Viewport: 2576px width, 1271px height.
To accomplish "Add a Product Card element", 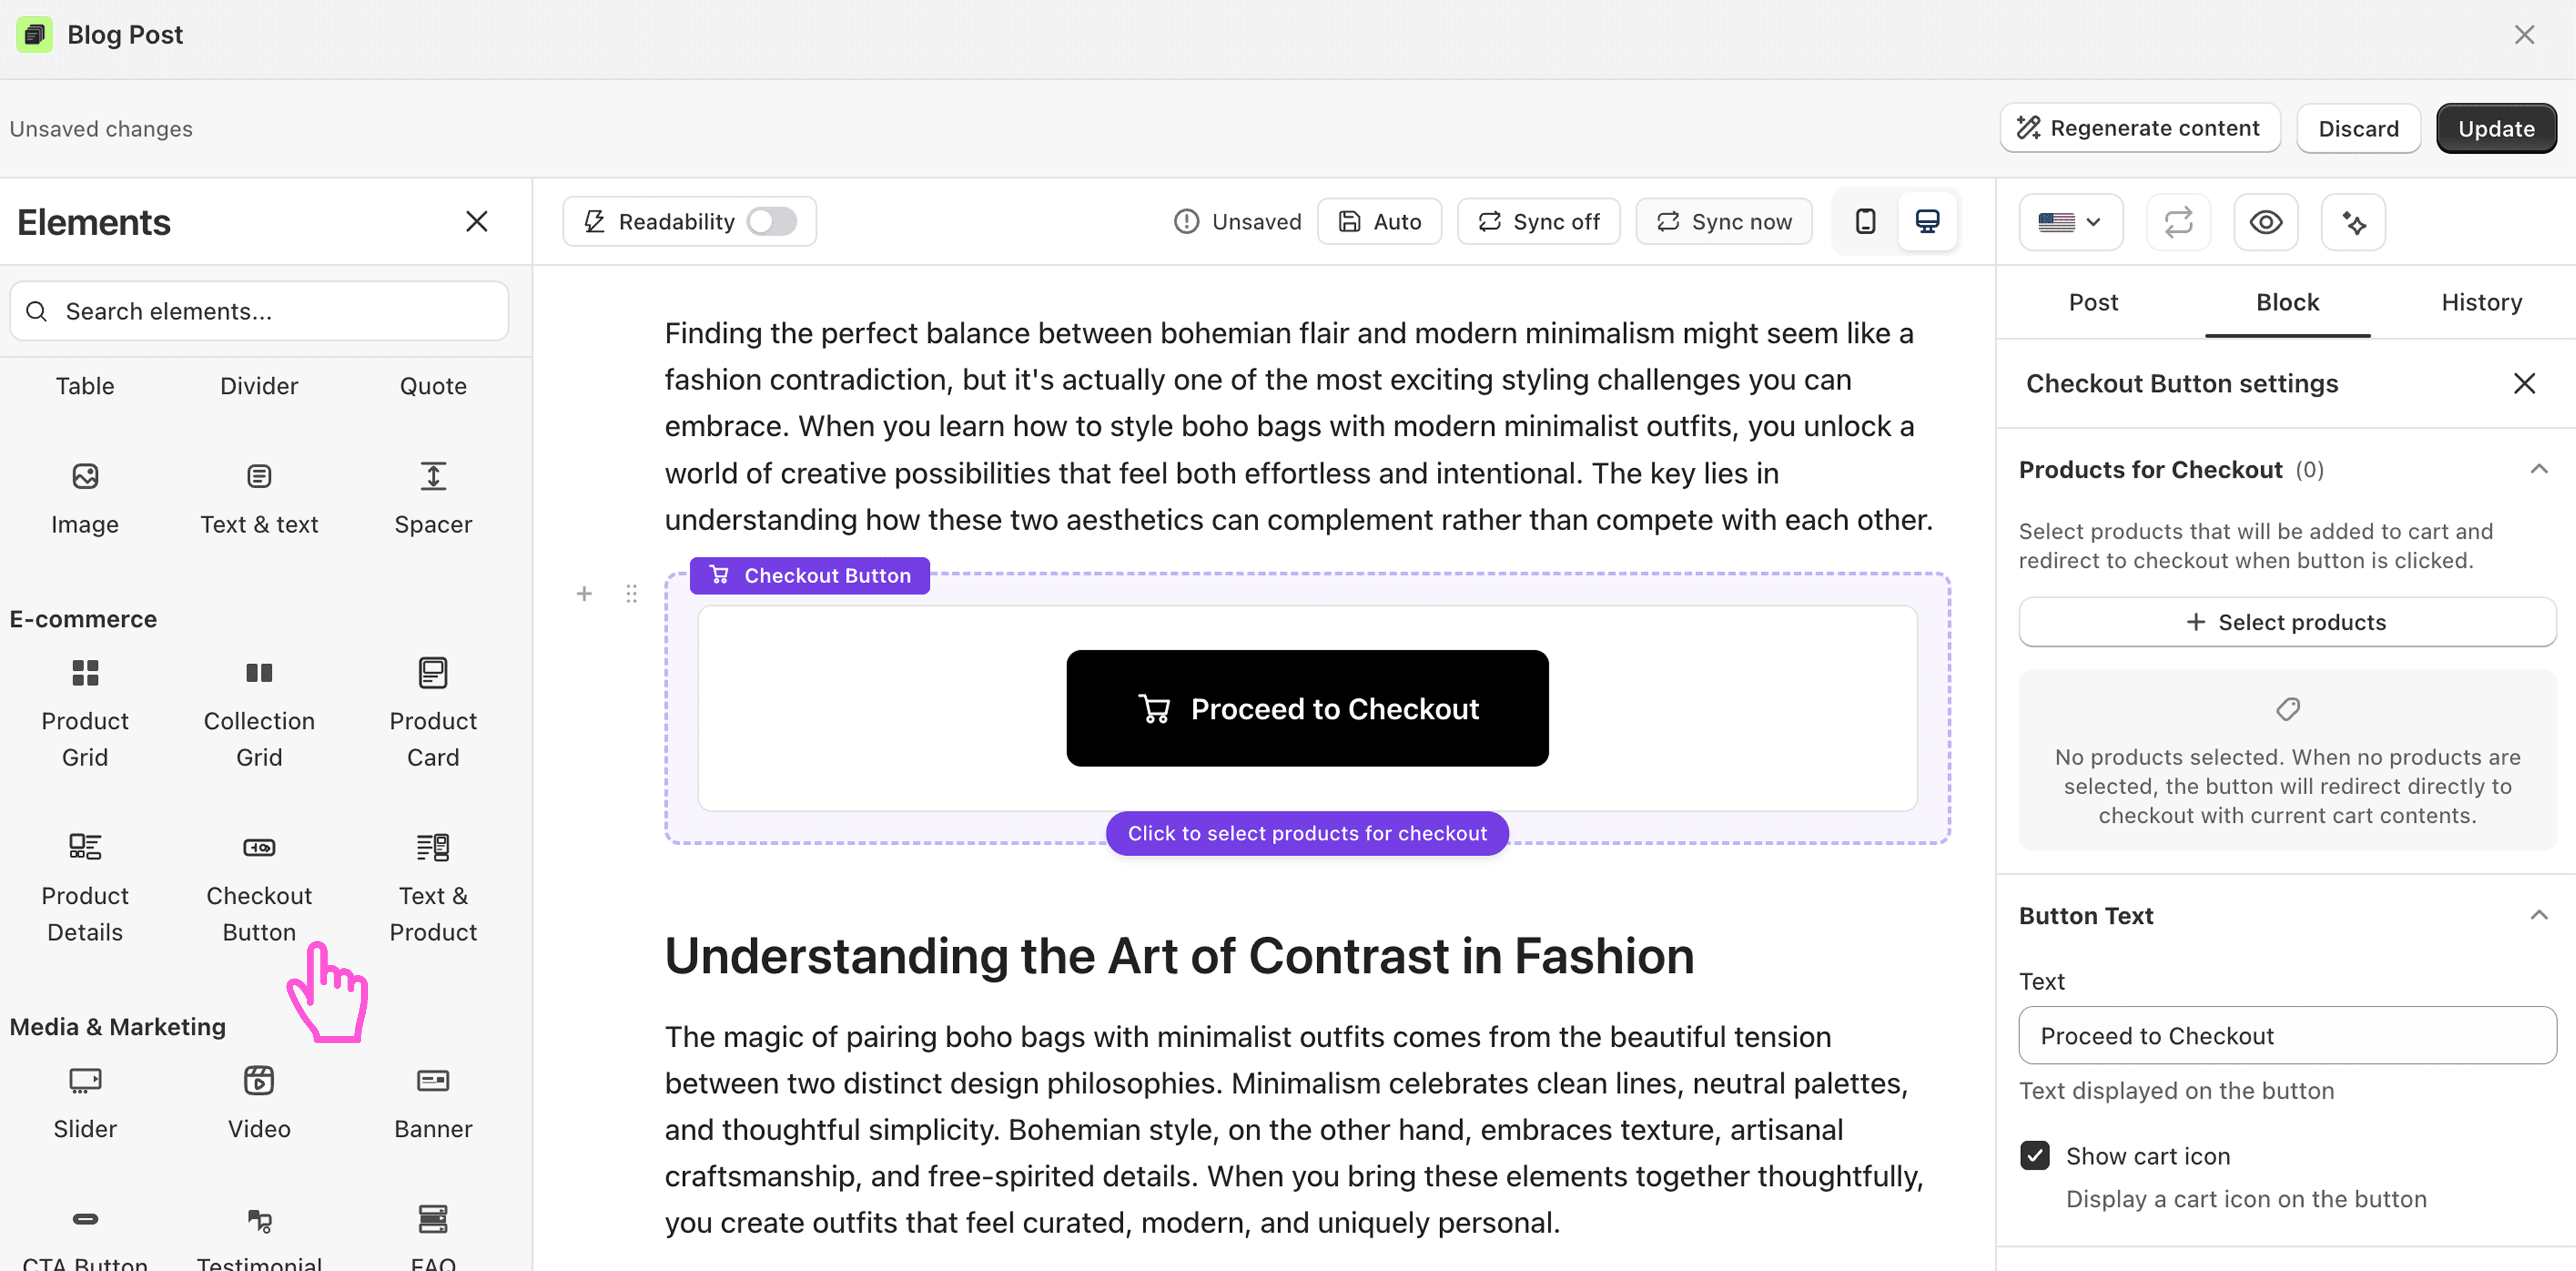I will (433, 713).
